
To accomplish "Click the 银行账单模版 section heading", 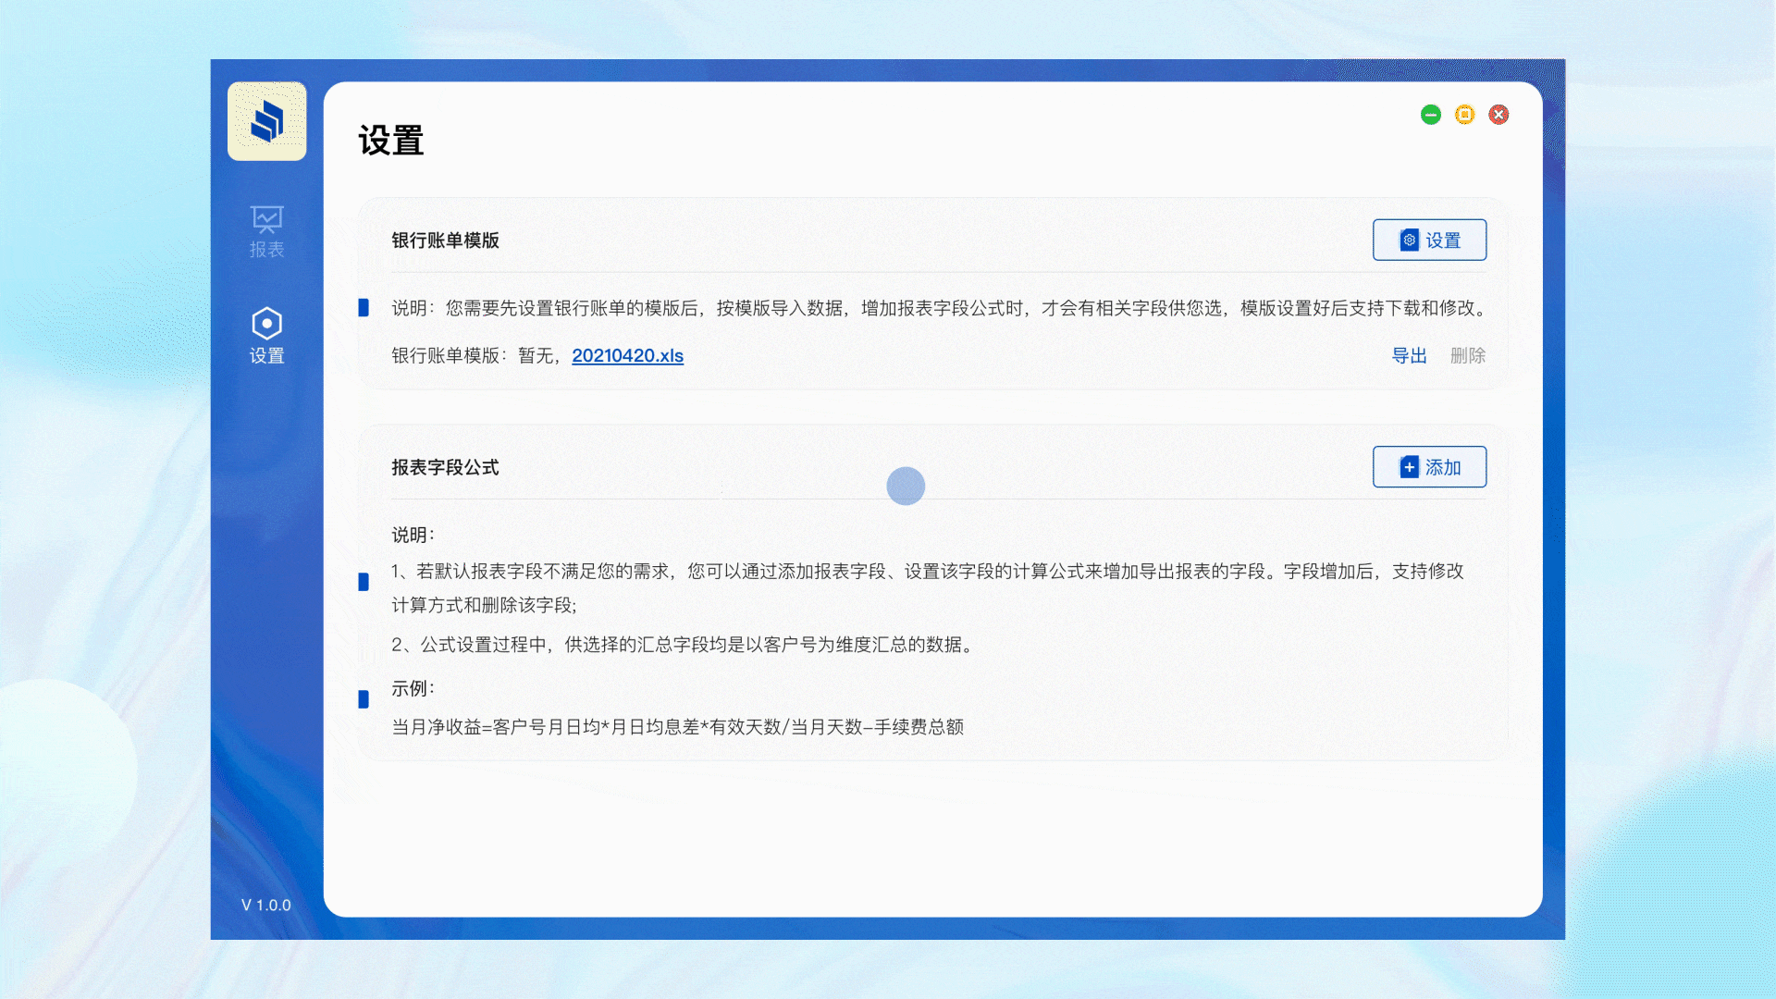I will click(x=445, y=240).
